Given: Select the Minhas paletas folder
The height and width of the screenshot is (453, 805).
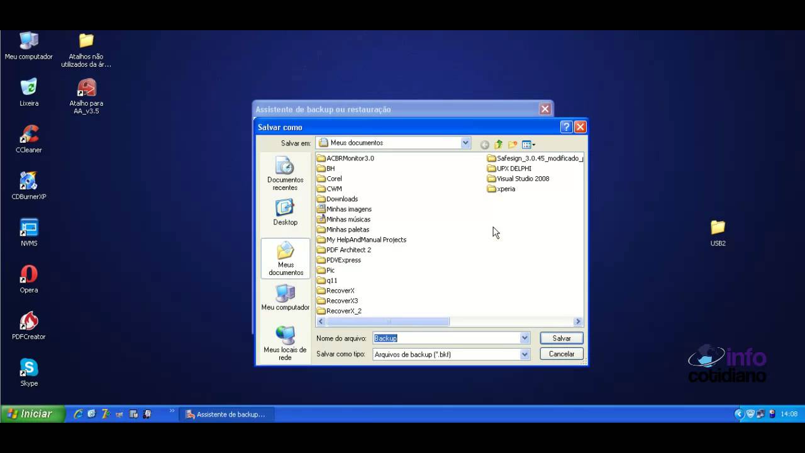Looking at the screenshot, I should (x=343, y=230).
